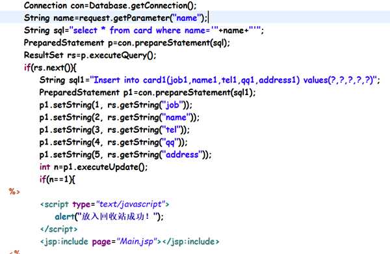Screen dimensions: 390x254
Task: Click the closing scriptlet tag "%>"
Action: (14, 191)
